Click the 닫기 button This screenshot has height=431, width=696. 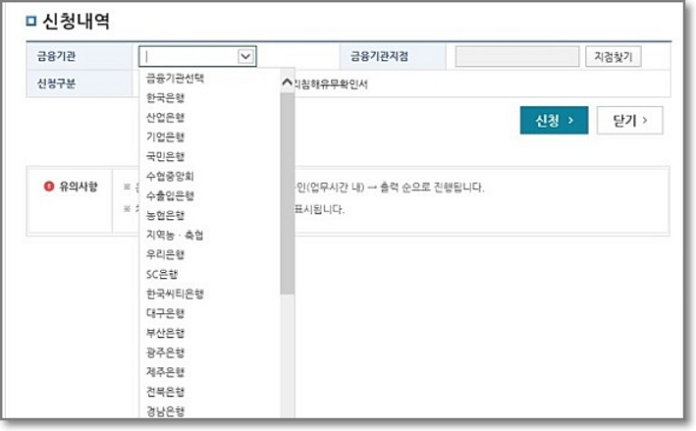pos(629,121)
